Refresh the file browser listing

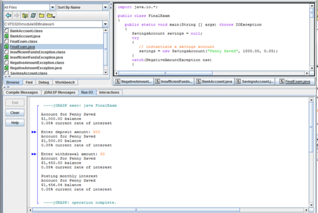tap(33, 16)
